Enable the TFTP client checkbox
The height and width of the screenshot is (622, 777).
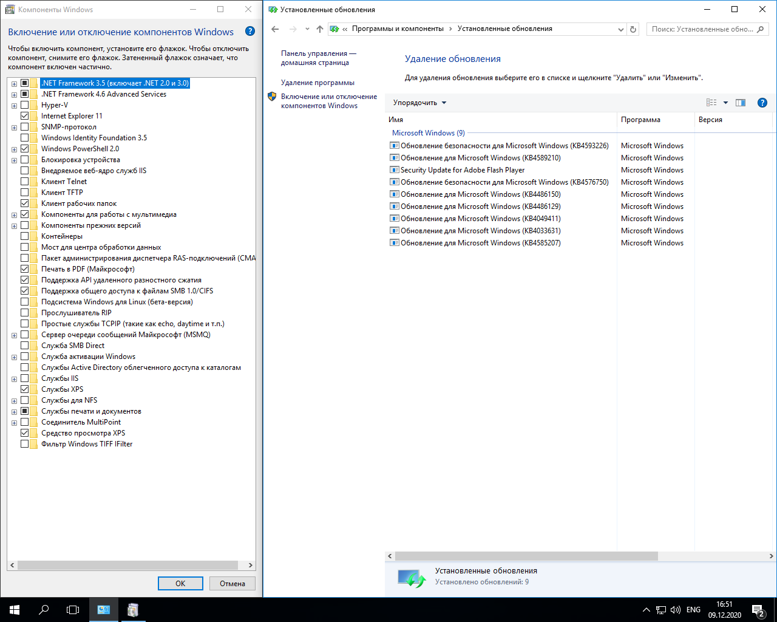click(x=25, y=193)
